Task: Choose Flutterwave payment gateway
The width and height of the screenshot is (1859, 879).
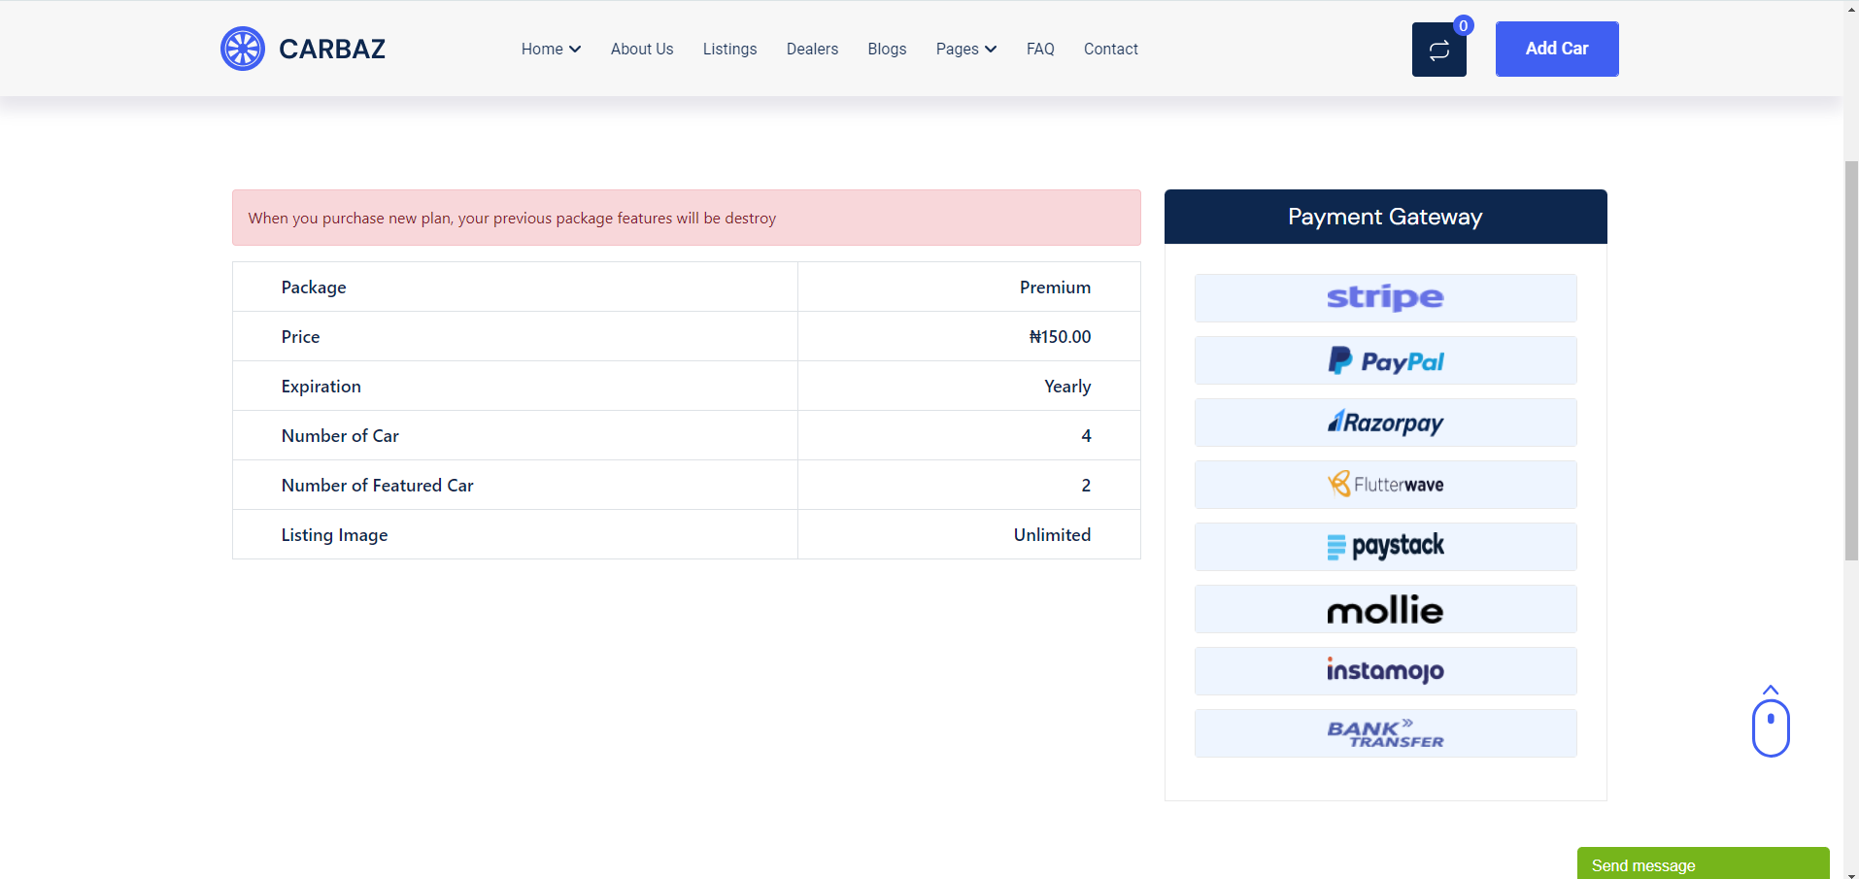Action: pyautogui.click(x=1385, y=485)
